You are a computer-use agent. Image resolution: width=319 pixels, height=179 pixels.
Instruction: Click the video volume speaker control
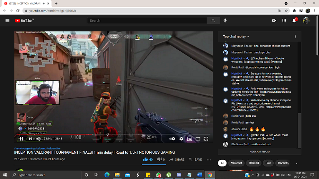pos(38,139)
